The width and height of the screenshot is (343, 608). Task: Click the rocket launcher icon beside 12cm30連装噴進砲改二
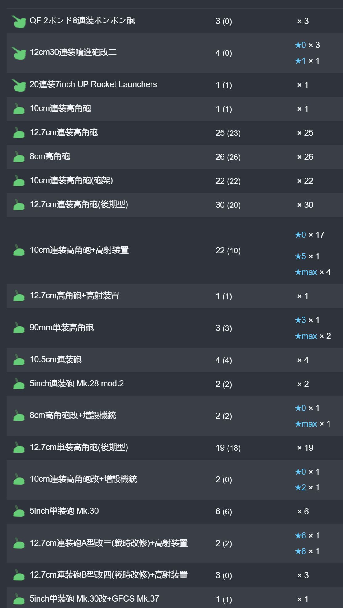click(19, 53)
